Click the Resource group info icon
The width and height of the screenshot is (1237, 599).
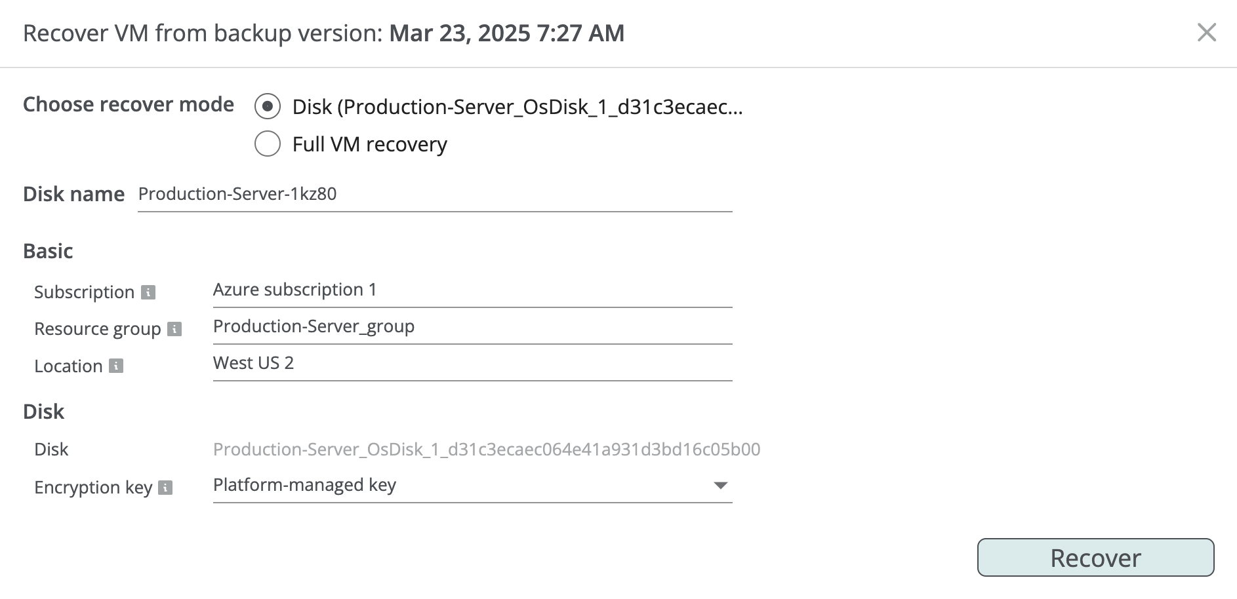(174, 329)
